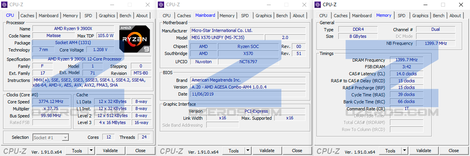Open Graphics tab in the CPU window
The height and width of the screenshot is (156, 470).
tap(107, 16)
